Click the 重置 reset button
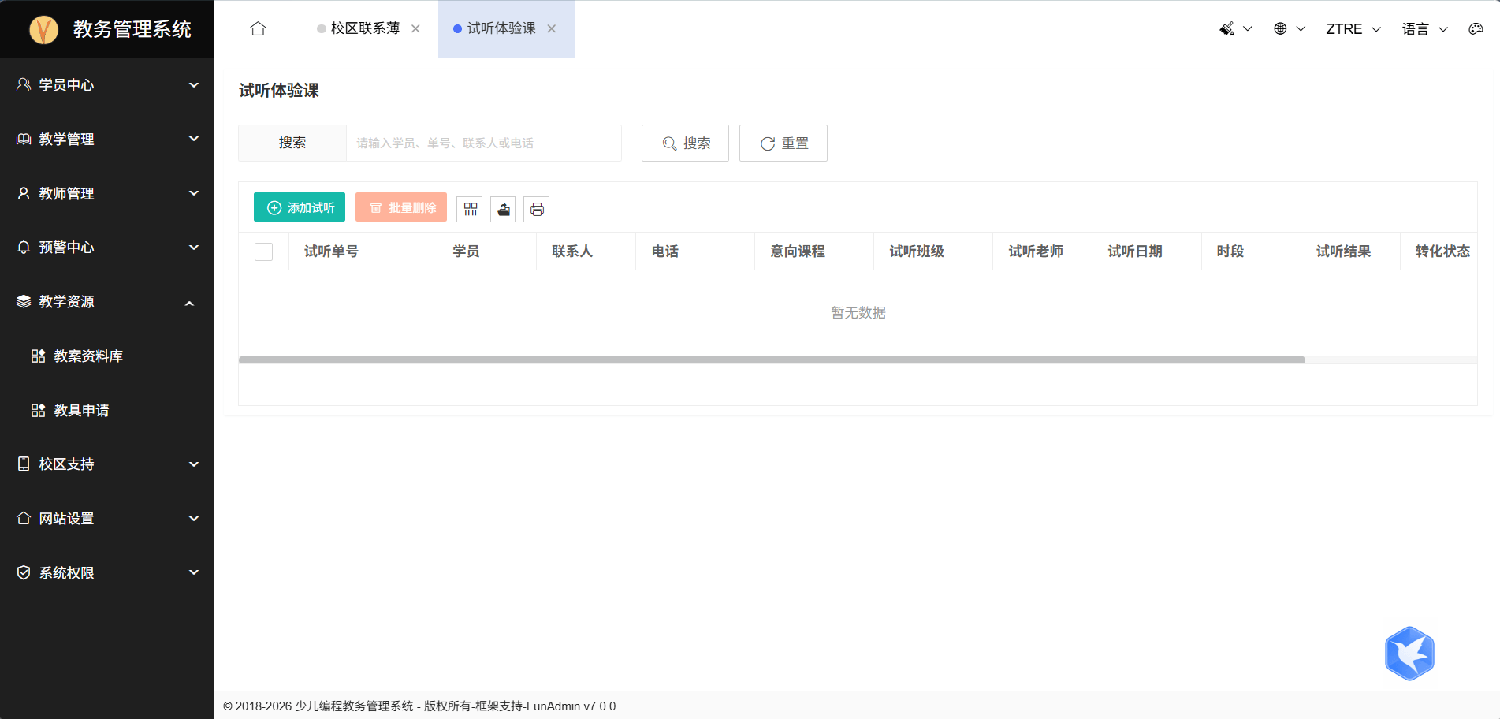The height and width of the screenshot is (719, 1500). click(x=783, y=143)
